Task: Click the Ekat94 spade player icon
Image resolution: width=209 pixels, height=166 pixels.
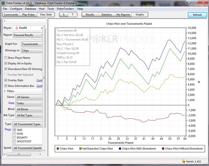Action: tap(16, 28)
